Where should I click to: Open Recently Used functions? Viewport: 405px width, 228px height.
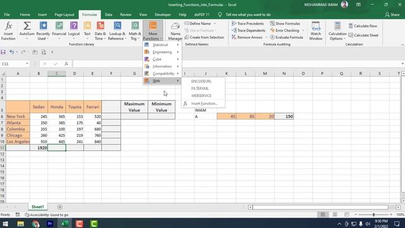tap(43, 31)
